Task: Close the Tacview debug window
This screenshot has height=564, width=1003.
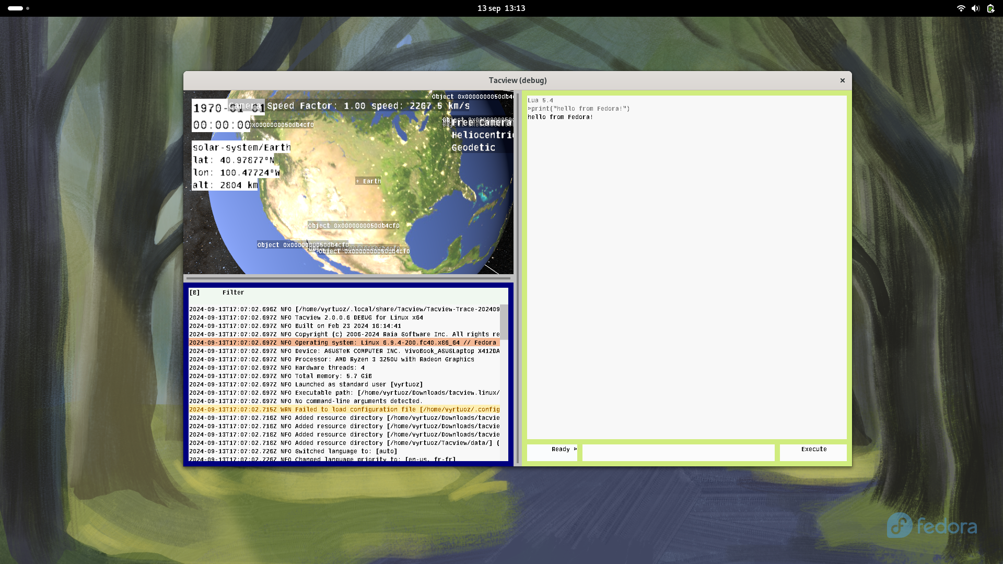Action: point(842,80)
